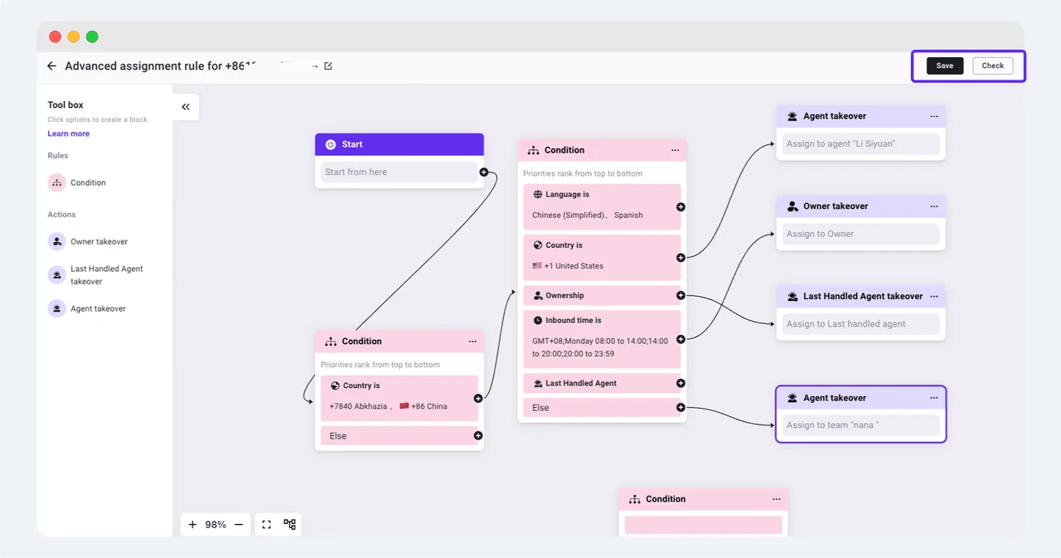Viewport: 1061px width, 558px height.
Task: Open menu of Last Handled Agent takeover block
Action: click(x=934, y=297)
